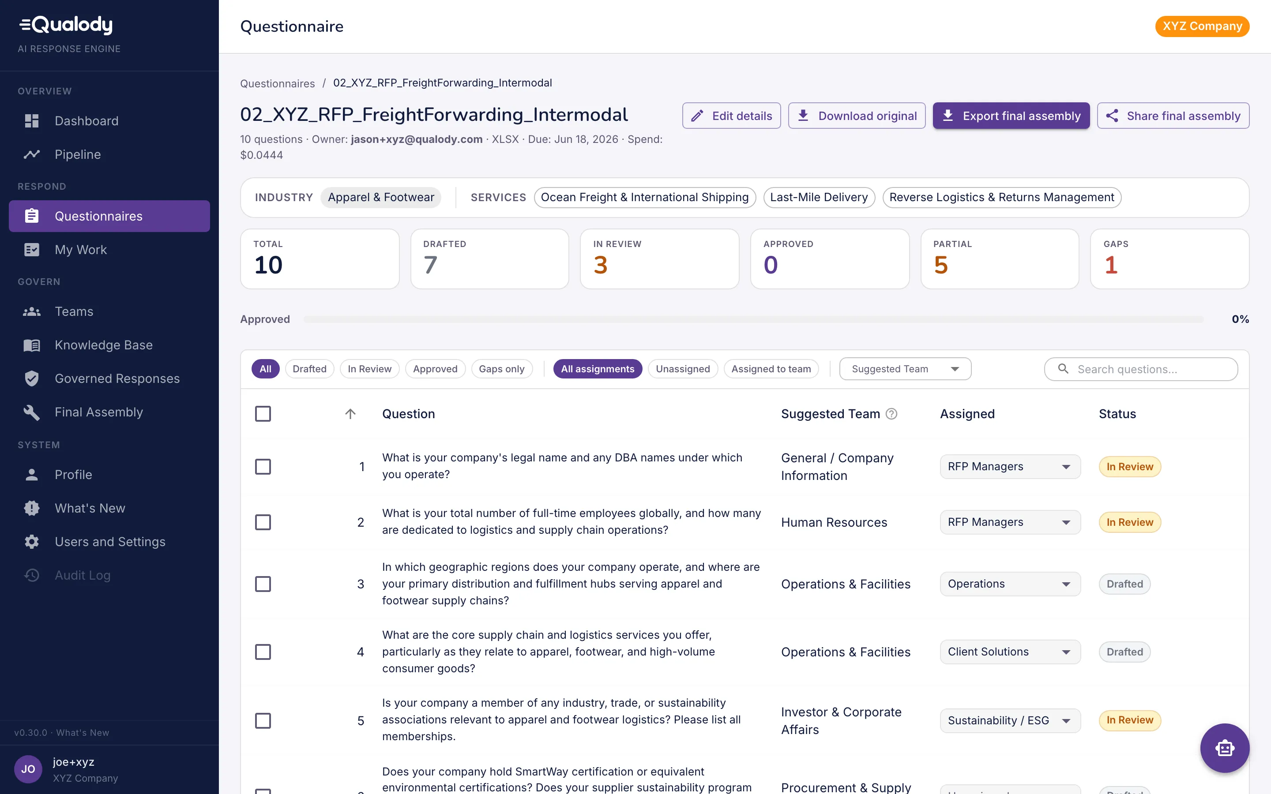The height and width of the screenshot is (794, 1271).
Task: Click the In Review status badge for question 5
Action: (1130, 720)
